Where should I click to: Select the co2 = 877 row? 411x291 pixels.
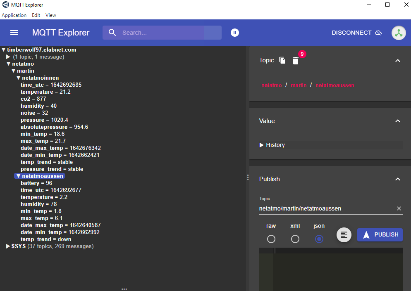(x=33, y=99)
